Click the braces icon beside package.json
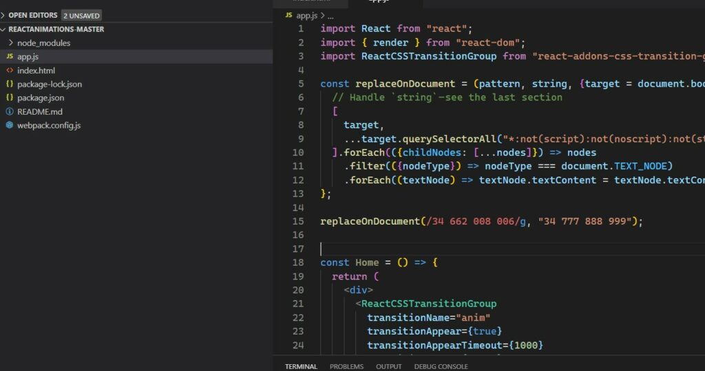 10,98
